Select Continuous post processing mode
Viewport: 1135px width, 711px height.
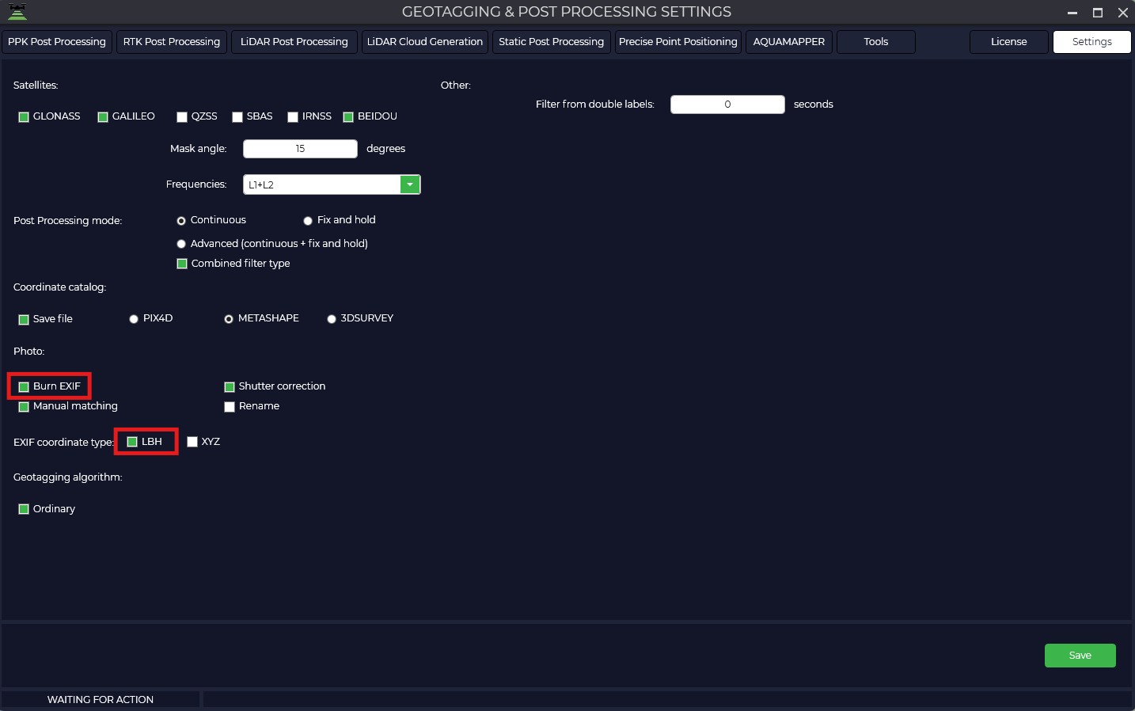point(181,221)
